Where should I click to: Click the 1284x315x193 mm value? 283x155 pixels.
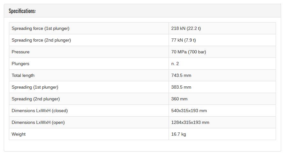pos(190,123)
